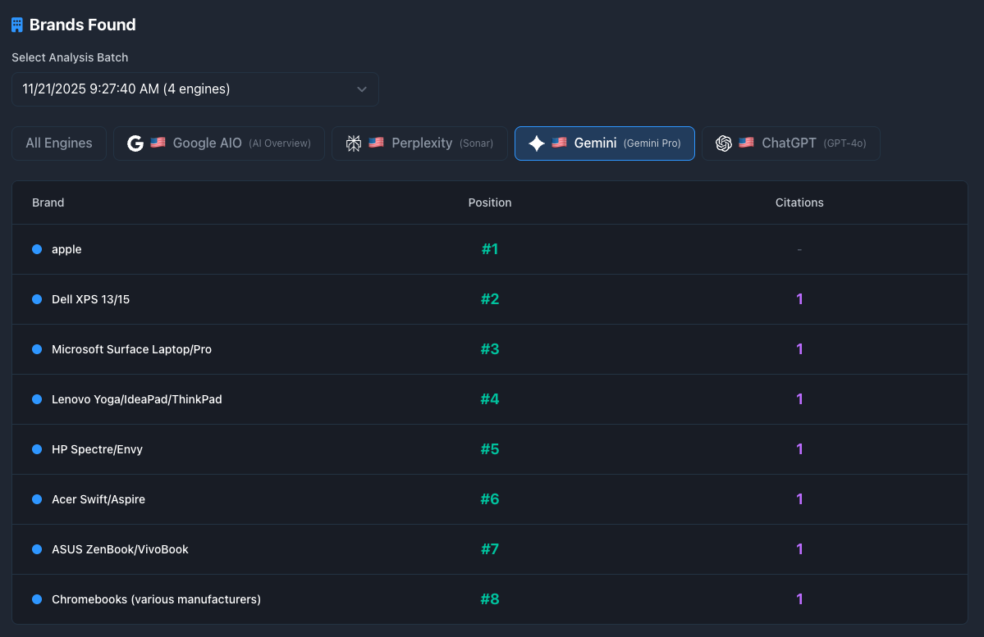Image resolution: width=984 pixels, height=637 pixels.
Task: Click the ASUS ZenBook/VivoBook brand name
Action: click(x=120, y=549)
